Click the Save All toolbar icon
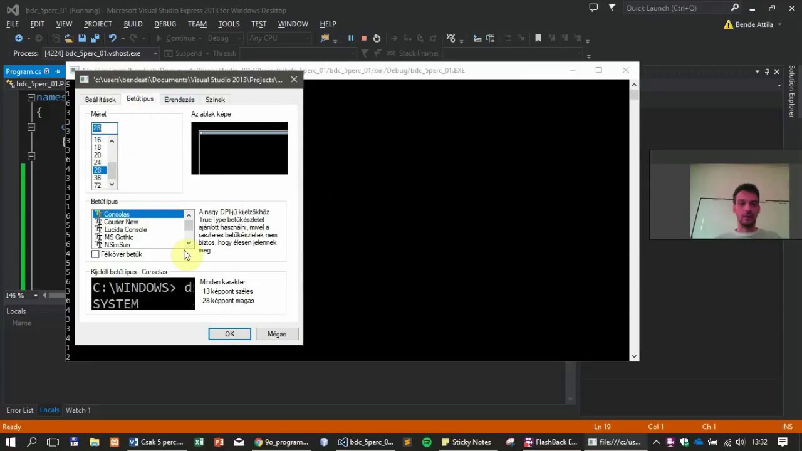Viewport: 802px width, 451px height. click(95, 38)
